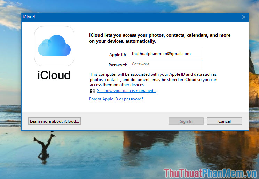This screenshot has width=259, height=179.
Task: Click the 'This computer will be associated' paragraph
Action: point(153,80)
